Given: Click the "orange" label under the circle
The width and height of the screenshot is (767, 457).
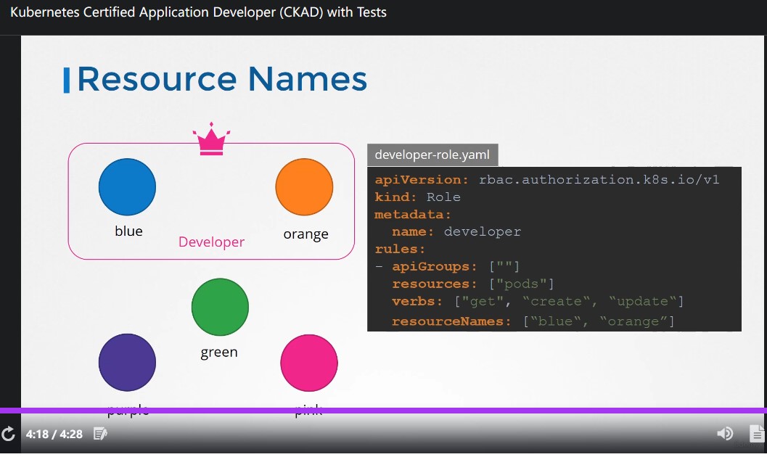Looking at the screenshot, I should (305, 234).
